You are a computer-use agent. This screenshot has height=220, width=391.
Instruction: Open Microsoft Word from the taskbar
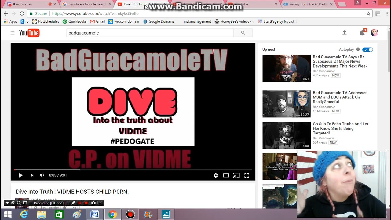pos(95,215)
